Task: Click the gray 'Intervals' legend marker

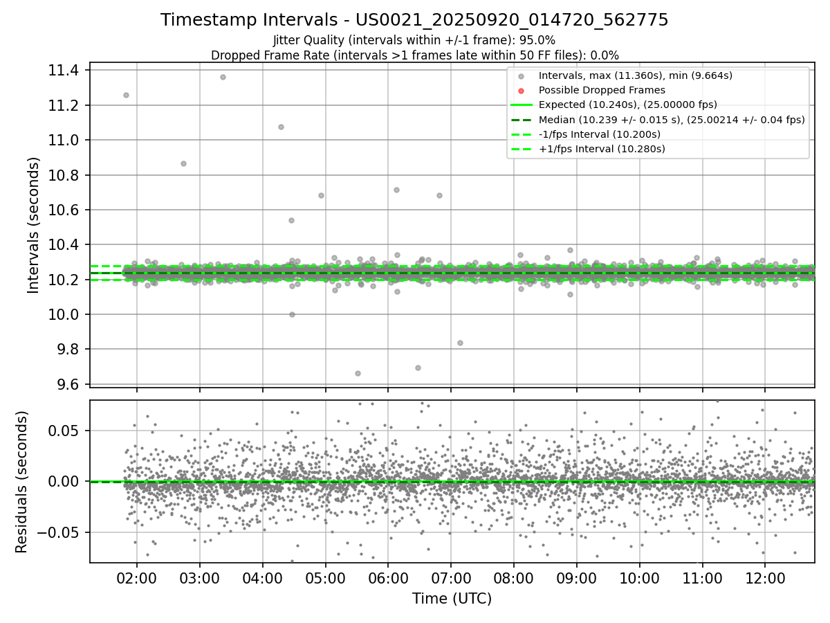Action: pyautogui.click(x=522, y=75)
